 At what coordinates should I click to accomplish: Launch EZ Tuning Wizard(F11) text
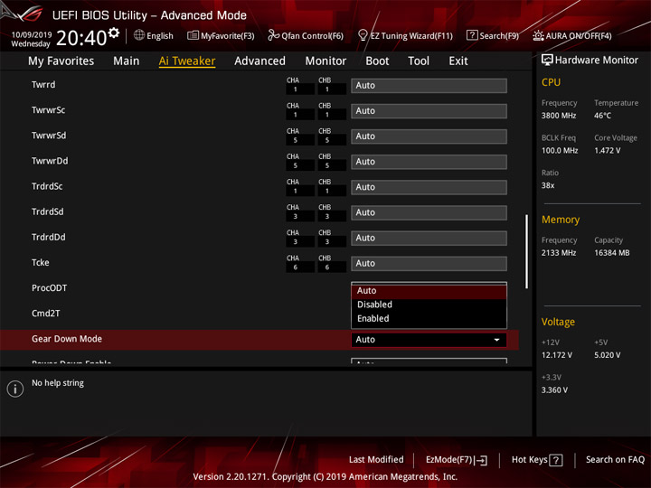pyautogui.click(x=411, y=35)
